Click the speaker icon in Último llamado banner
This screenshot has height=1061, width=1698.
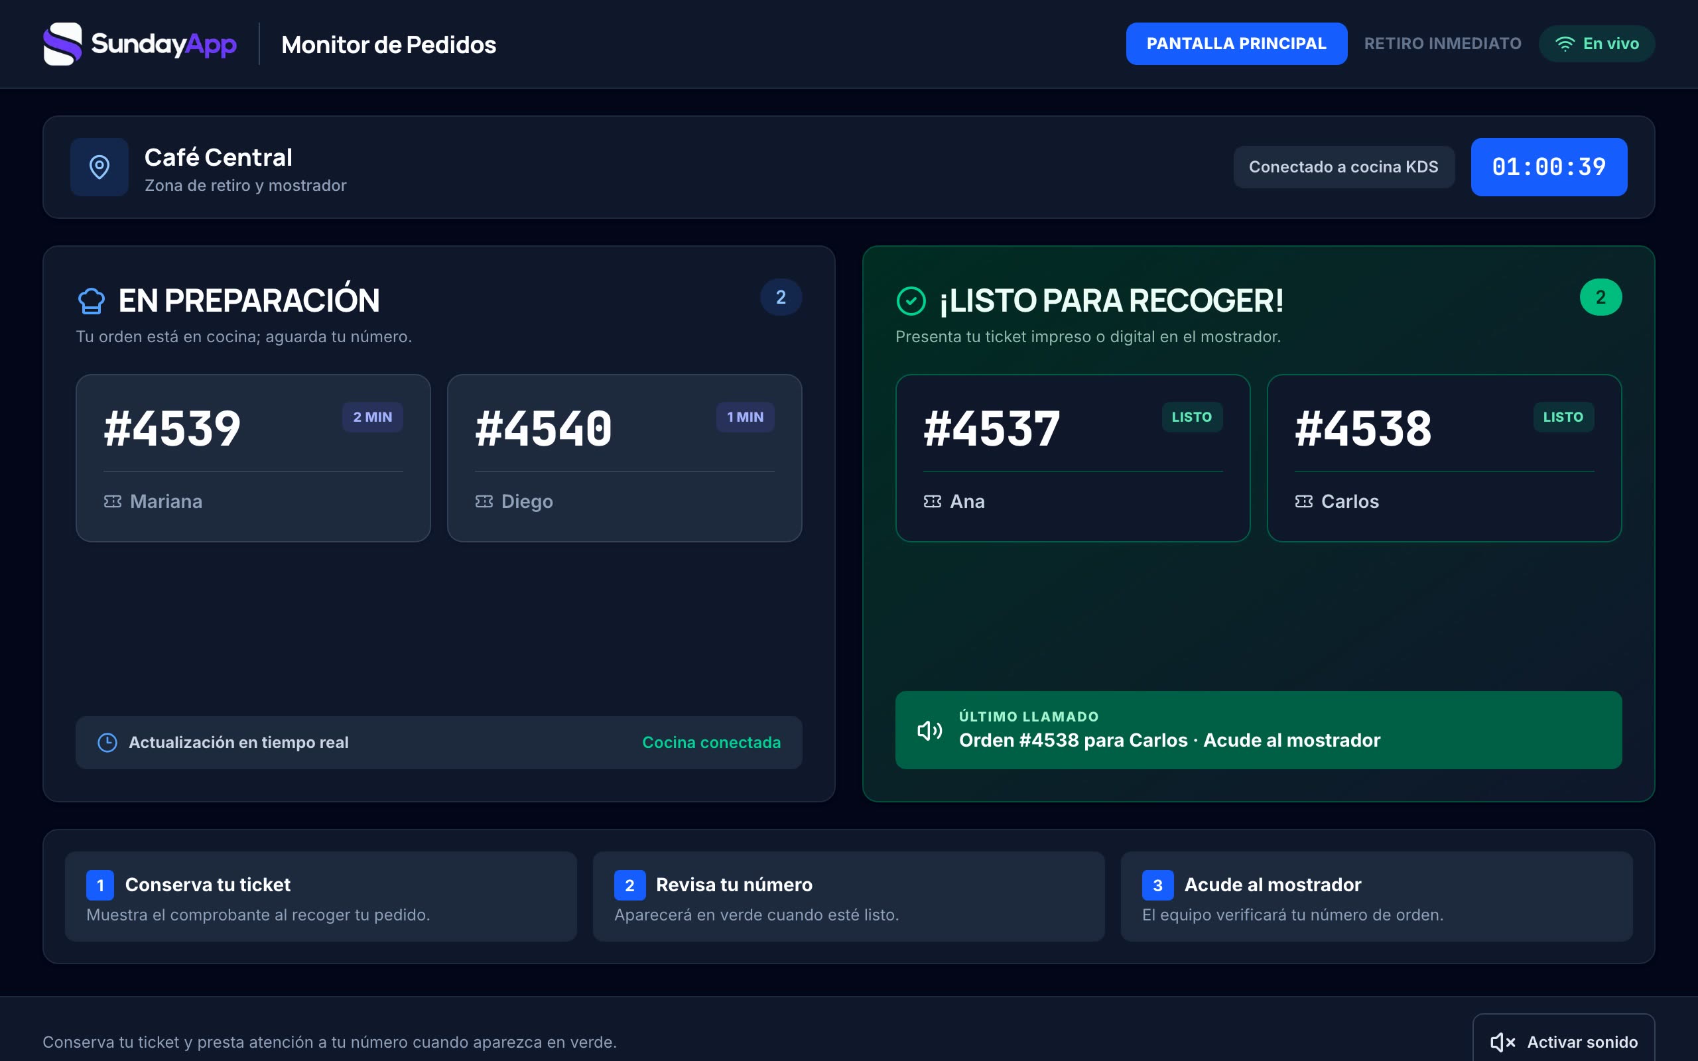pos(930,731)
